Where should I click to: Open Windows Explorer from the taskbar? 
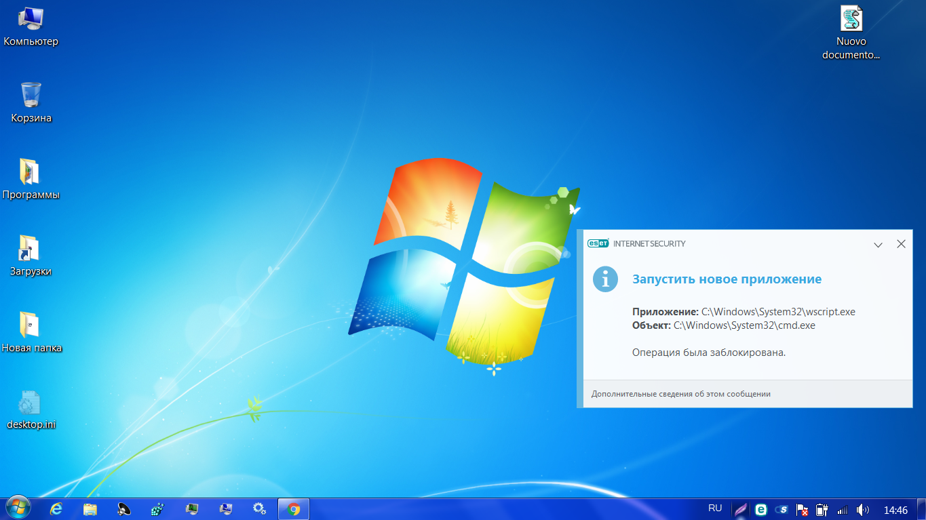(x=90, y=509)
